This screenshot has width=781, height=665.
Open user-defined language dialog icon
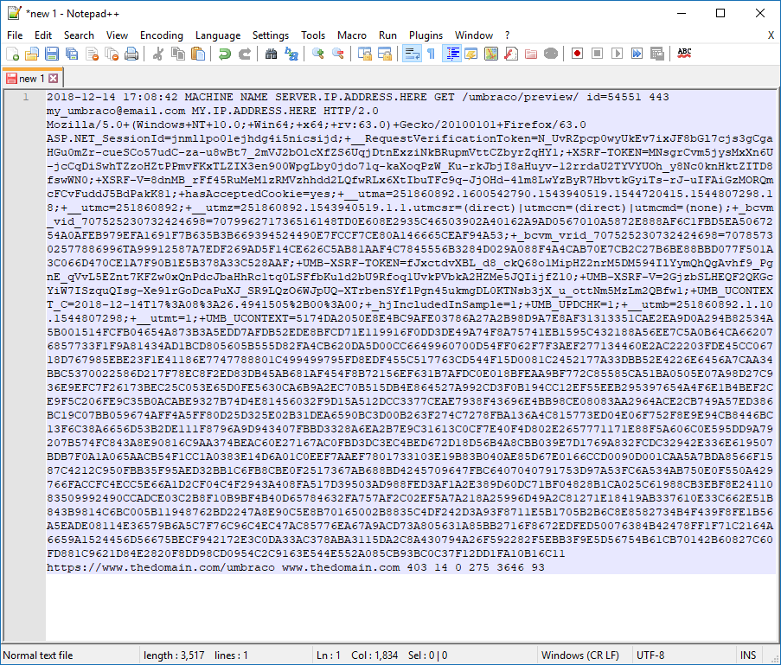(471, 54)
